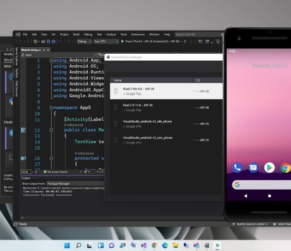291x251 pixels.
Task: Open the Debug configuration dropdown
Action: coord(84,41)
